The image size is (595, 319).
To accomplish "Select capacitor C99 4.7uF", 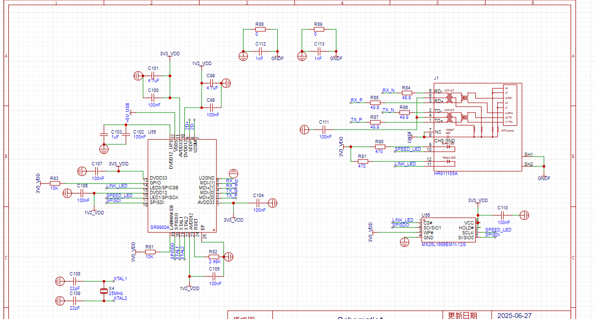I will click(x=212, y=83).
